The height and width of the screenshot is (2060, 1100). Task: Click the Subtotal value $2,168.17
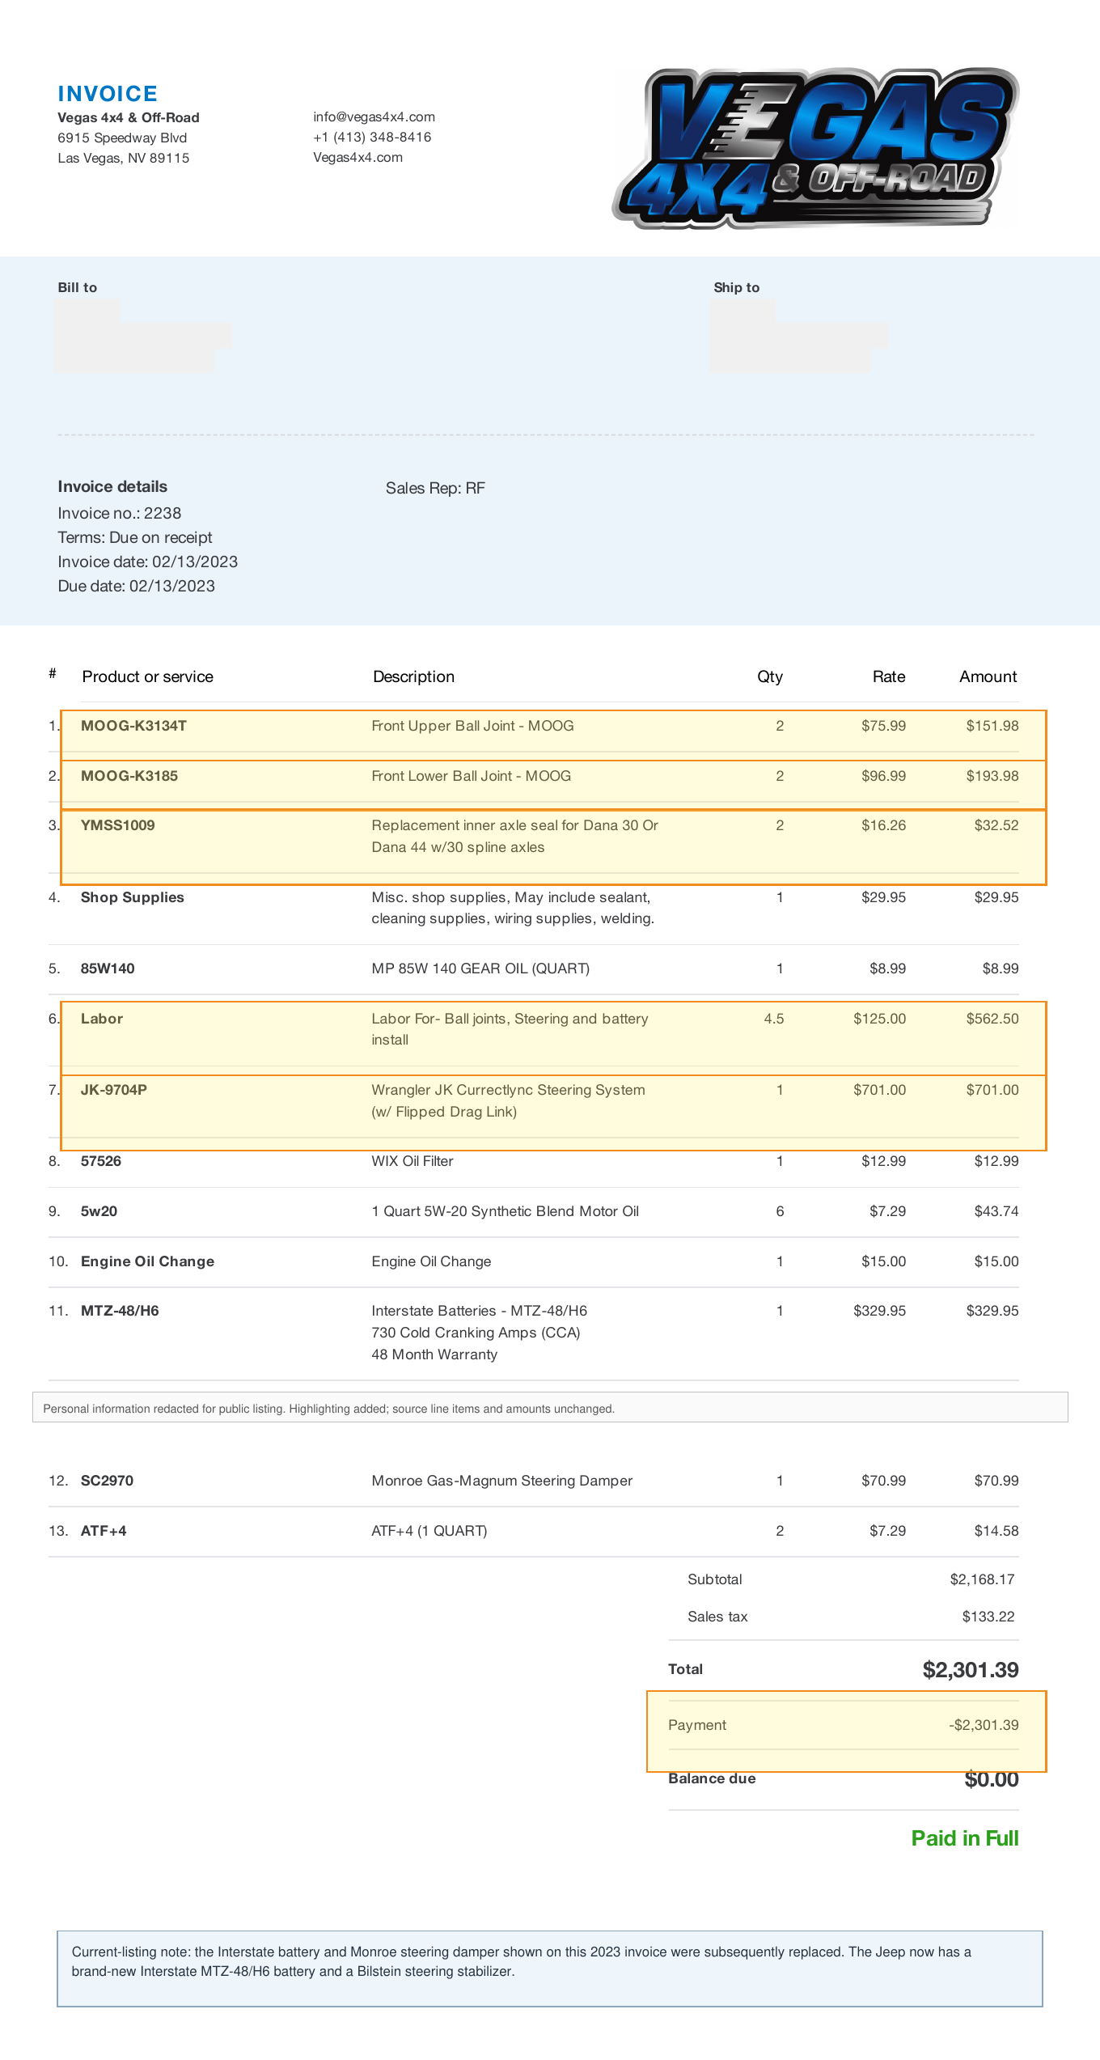click(982, 1579)
